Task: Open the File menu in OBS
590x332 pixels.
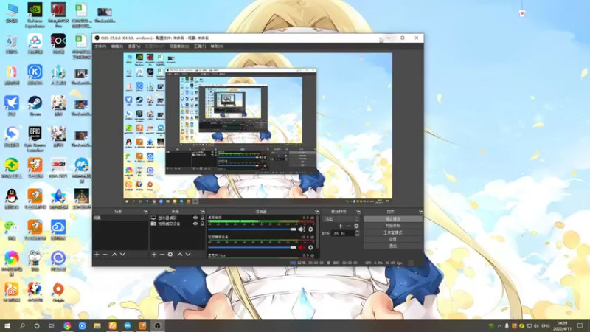Action: 100,46
